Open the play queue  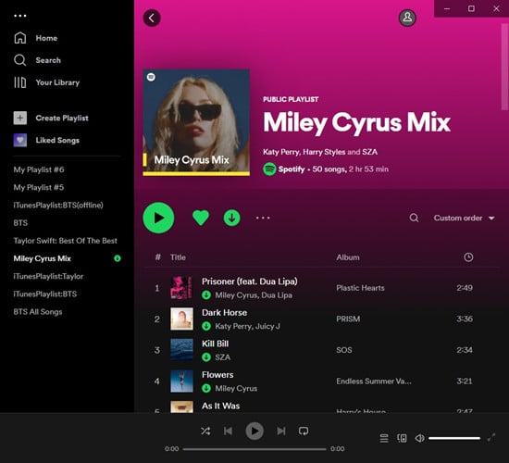(x=384, y=438)
